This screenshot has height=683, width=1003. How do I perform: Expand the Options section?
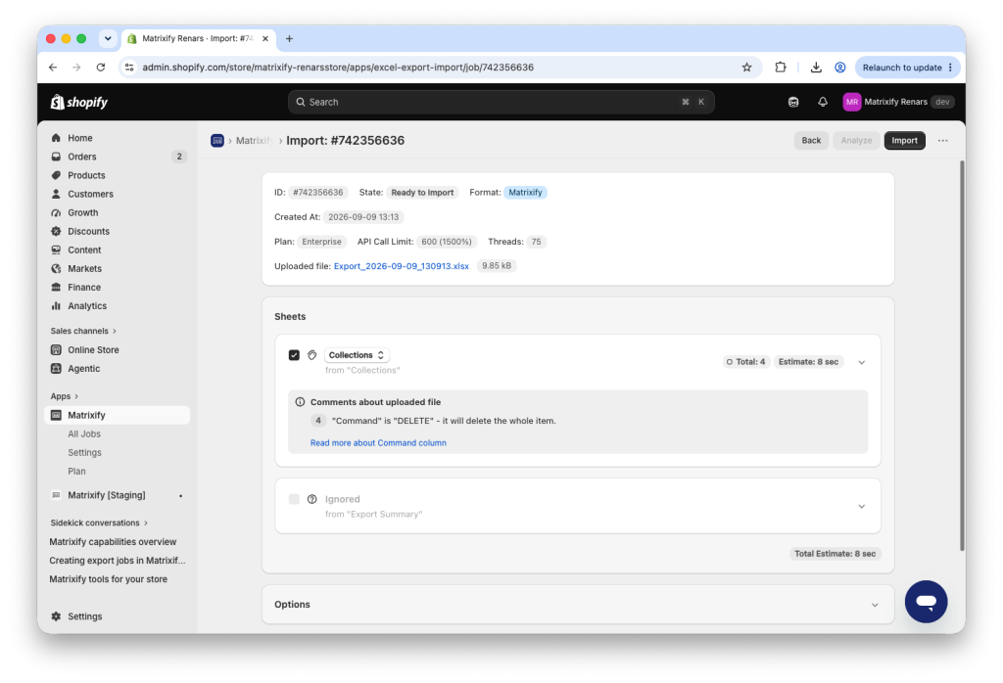point(875,605)
